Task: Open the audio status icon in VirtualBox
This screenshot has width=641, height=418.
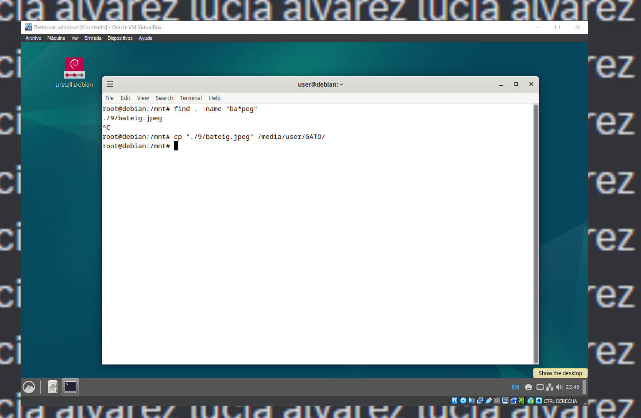Action: click(x=471, y=401)
